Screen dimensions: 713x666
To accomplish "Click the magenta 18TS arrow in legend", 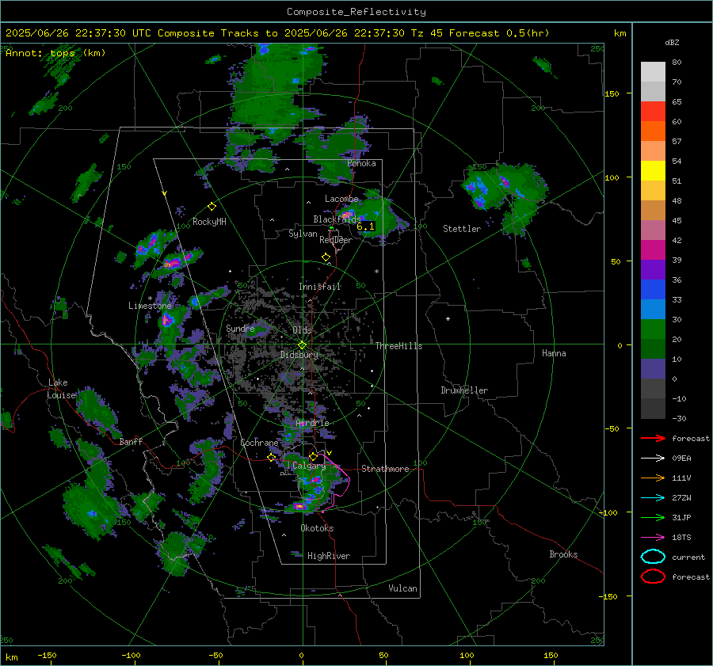I will pyautogui.click(x=653, y=538).
